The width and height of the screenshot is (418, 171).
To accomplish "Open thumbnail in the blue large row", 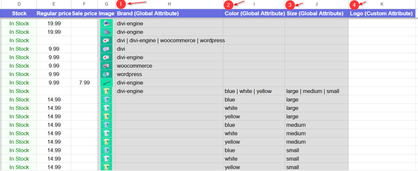I will click(107, 100).
